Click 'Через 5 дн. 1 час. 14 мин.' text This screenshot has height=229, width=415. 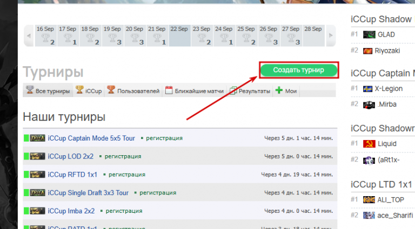tap(298, 138)
